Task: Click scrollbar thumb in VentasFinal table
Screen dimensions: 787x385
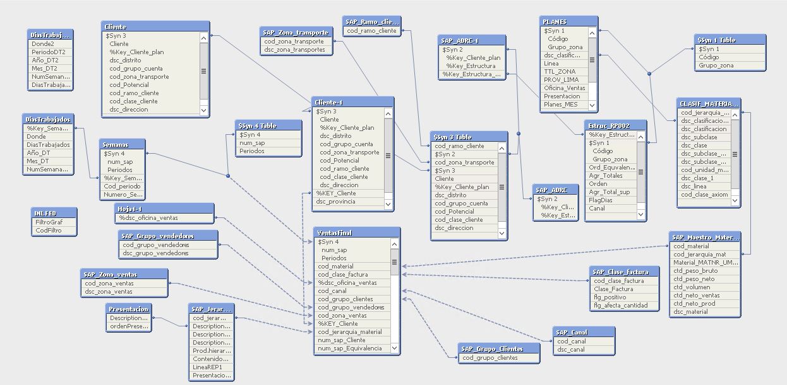Action: [x=395, y=261]
